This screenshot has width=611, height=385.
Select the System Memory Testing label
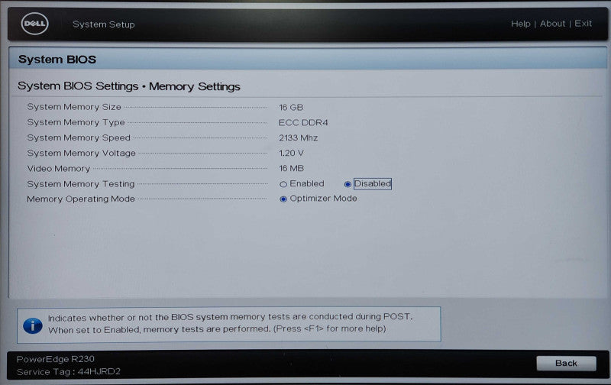pyautogui.click(x=81, y=184)
